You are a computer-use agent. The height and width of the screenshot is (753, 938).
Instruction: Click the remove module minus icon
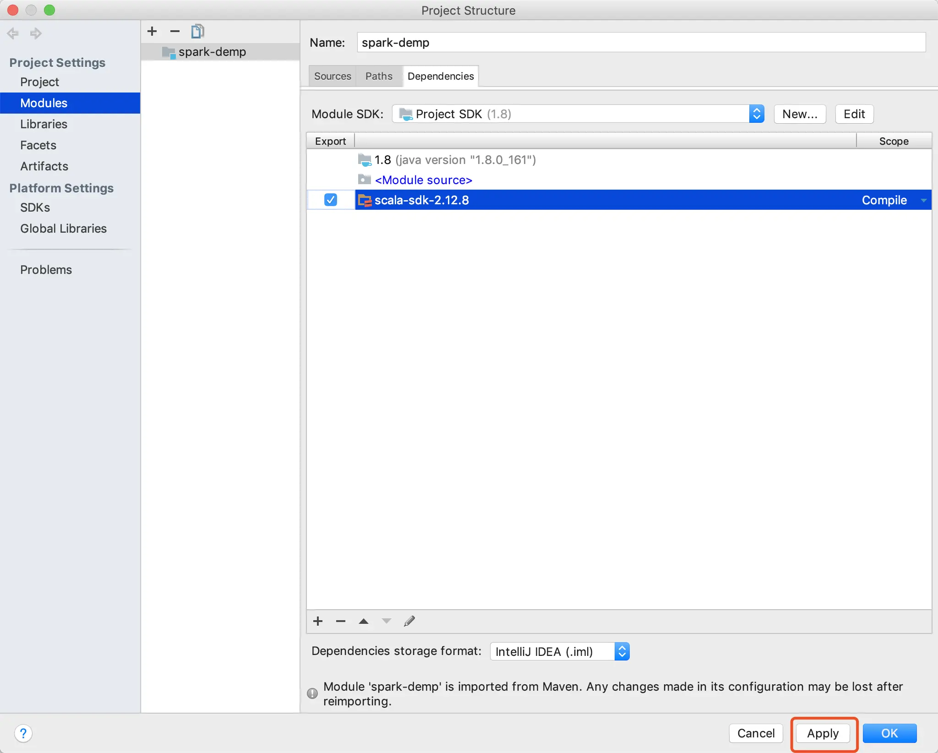tap(175, 31)
